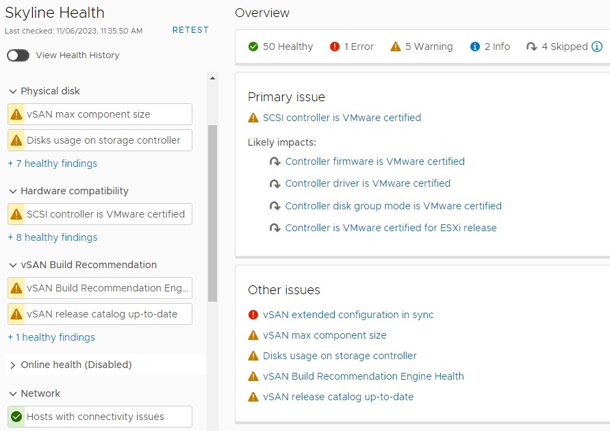The image size is (610, 431).
Task: Open primary issue SCSI controller is VMware certified link
Action: [342, 118]
